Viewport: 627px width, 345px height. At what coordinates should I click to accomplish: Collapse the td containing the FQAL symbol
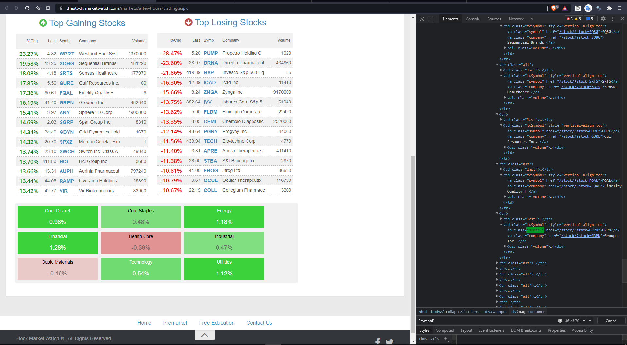[501, 175]
